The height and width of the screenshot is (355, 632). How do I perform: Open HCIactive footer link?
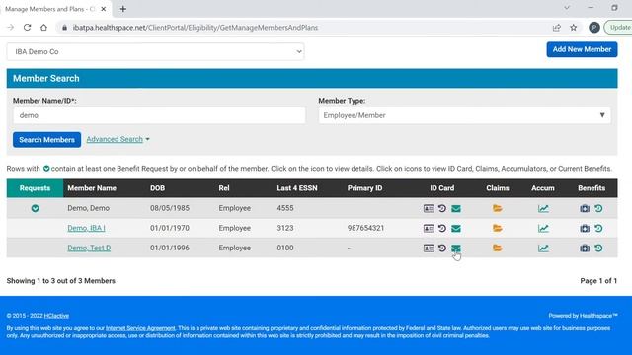point(56,316)
